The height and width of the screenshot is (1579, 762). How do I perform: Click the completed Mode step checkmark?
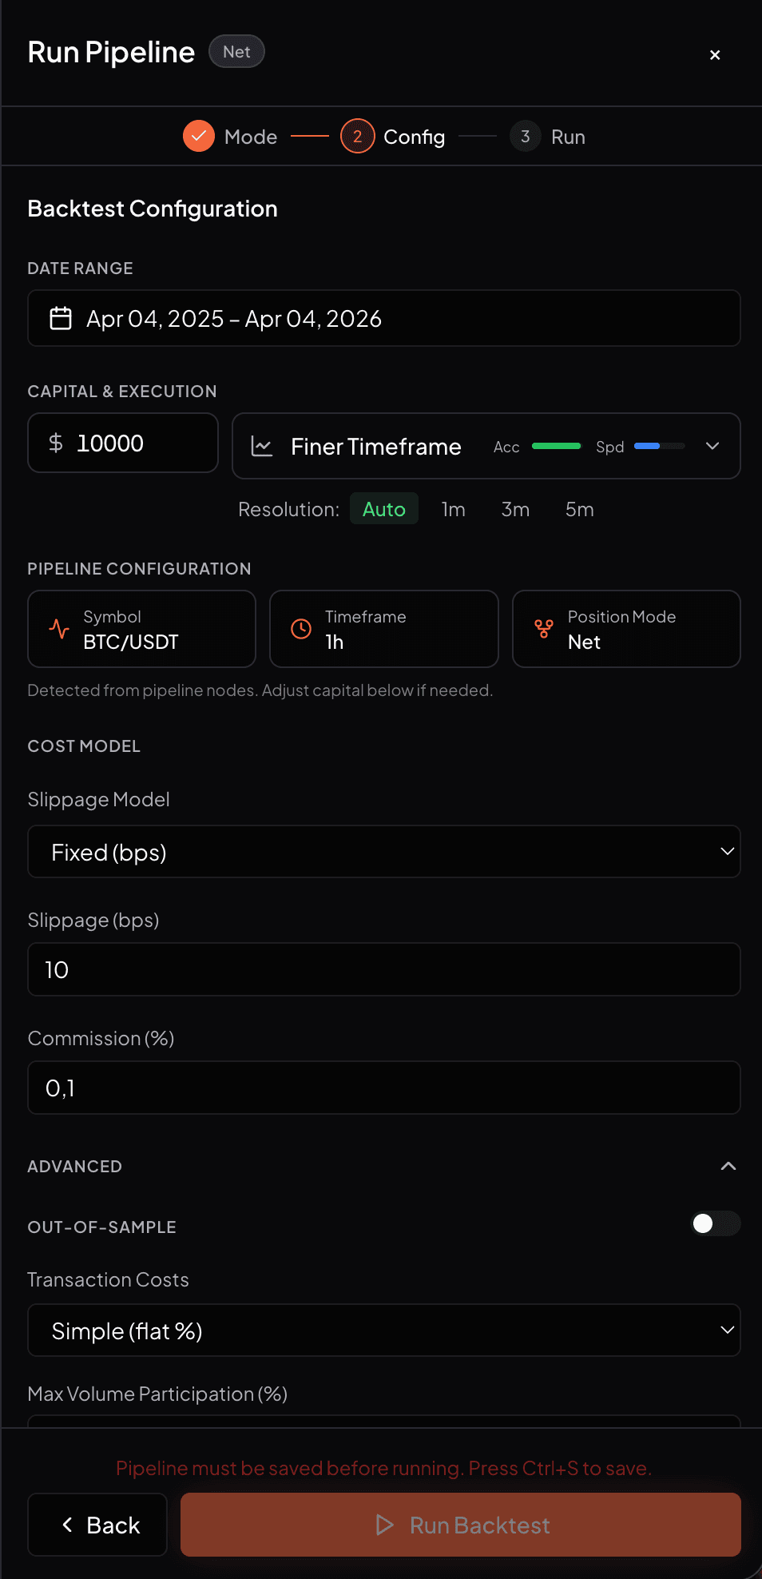(199, 137)
